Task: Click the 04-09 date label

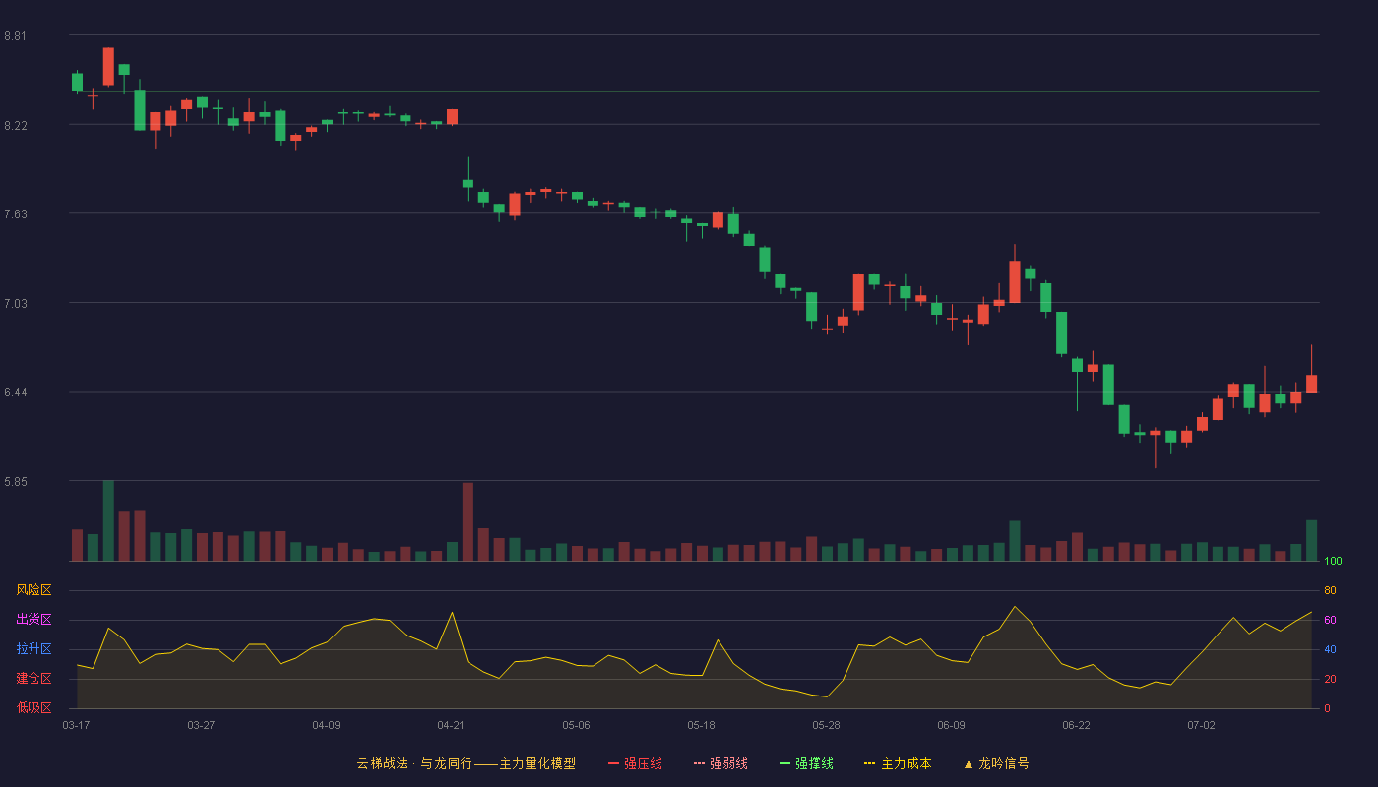Action: [x=326, y=725]
